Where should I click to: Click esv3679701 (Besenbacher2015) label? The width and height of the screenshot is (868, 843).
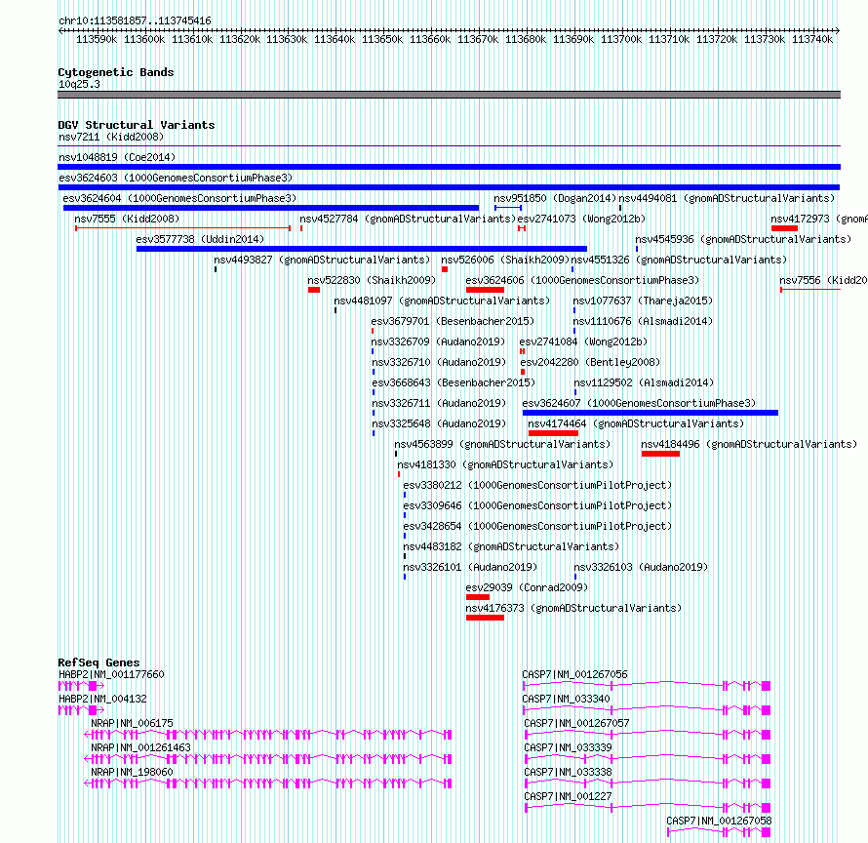tap(453, 321)
